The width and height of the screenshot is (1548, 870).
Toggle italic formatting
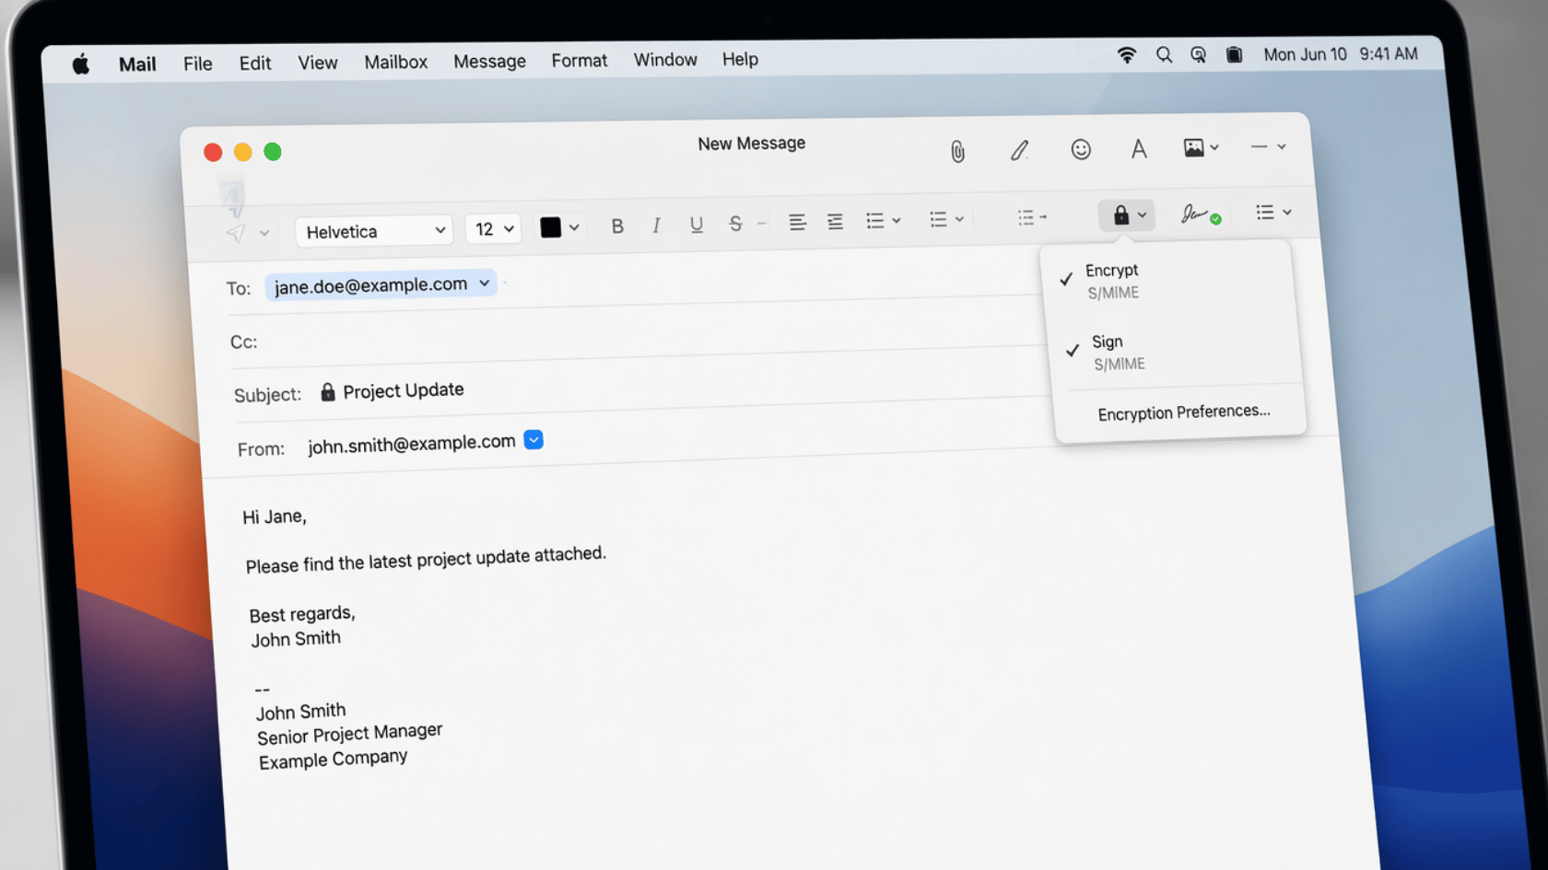[x=656, y=225]
